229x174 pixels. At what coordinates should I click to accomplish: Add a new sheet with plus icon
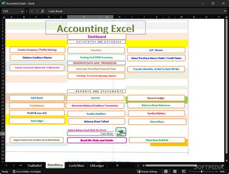[x=117, y=165]
